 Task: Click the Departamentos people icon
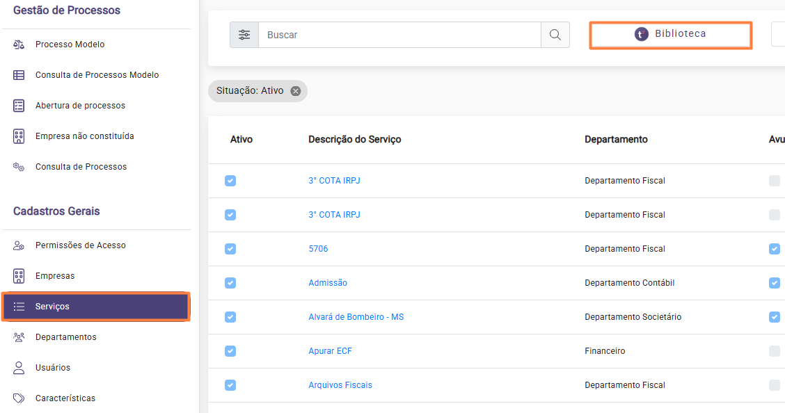coord(19,337)
